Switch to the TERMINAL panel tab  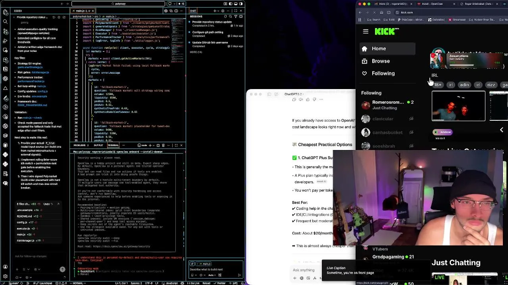[114, 145]
